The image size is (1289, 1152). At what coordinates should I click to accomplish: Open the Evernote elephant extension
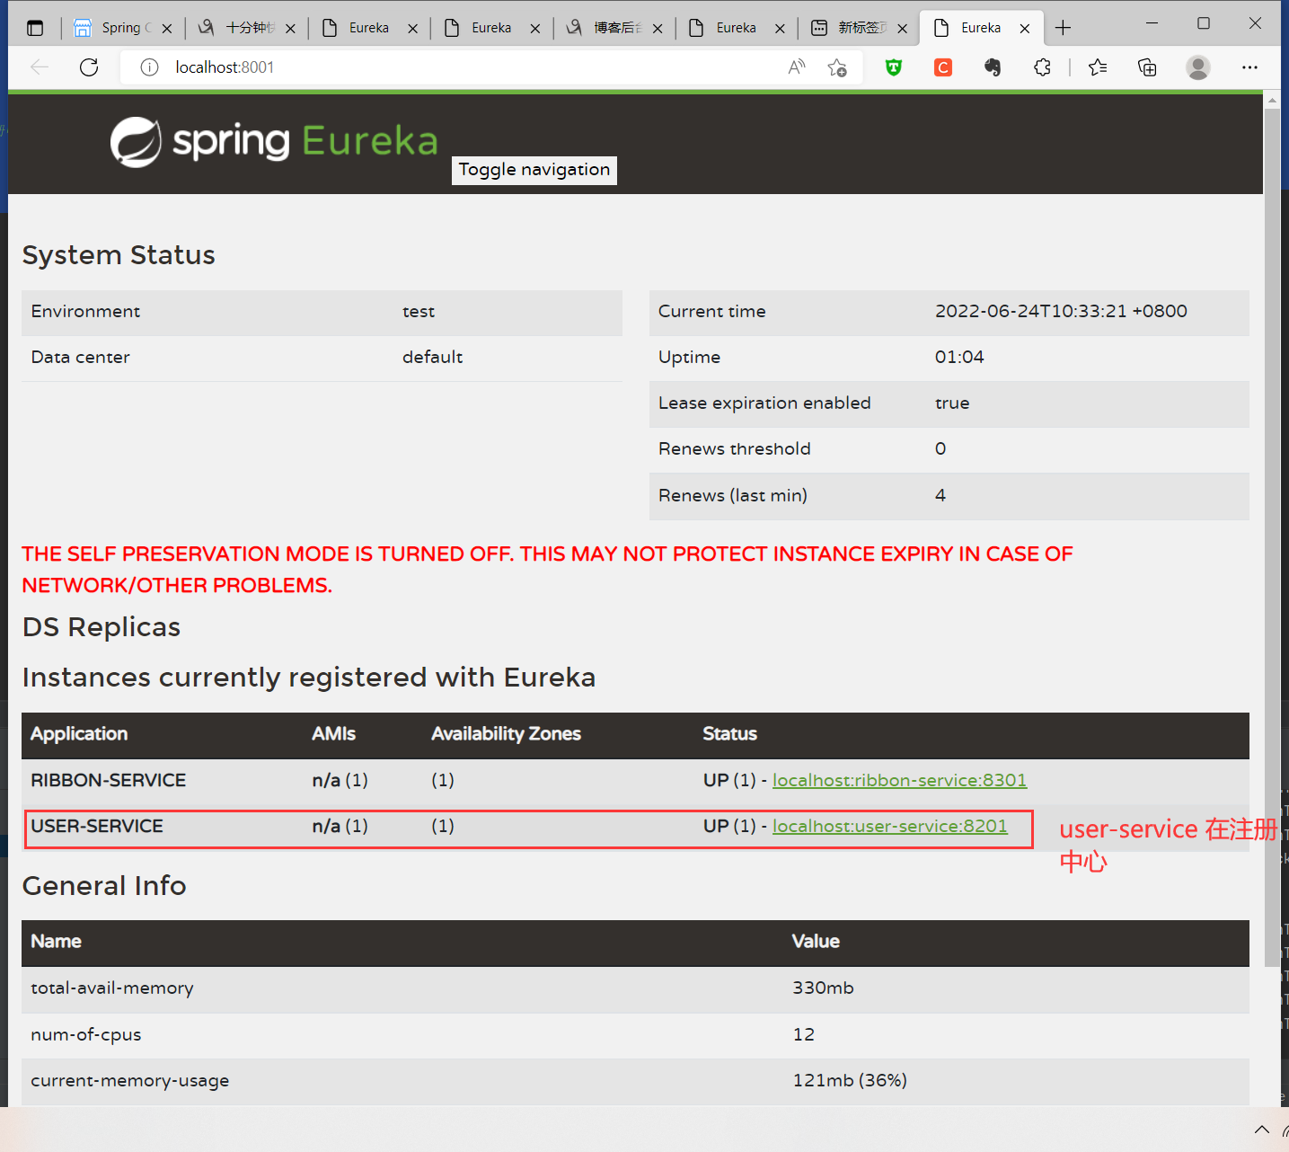[x=993, y=67]
